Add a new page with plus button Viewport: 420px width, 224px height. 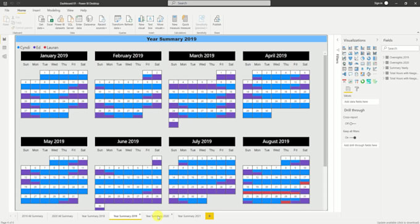(209, 216)
